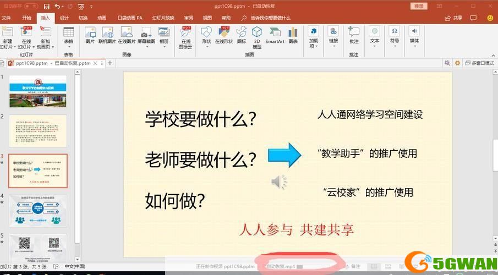Click the spell check icon in status bar

(56, 266)
